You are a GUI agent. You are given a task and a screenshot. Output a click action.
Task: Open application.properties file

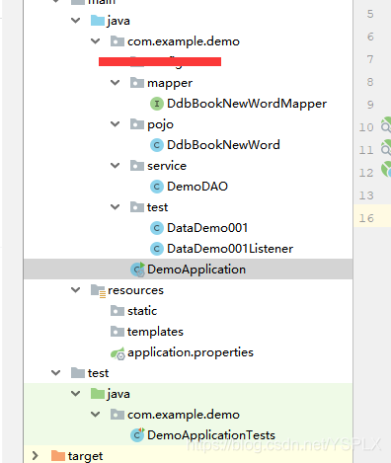pos(191,352)
